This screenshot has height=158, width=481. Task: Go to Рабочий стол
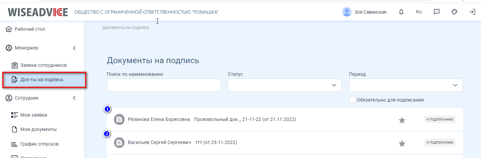pos(30,29)
